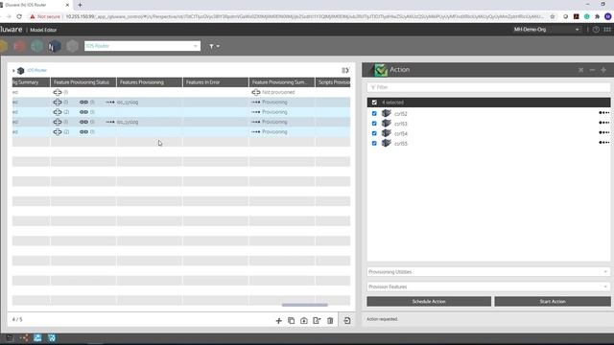The height and width of the screenshot is (345, 614).
Task: Expand the IOS Router tree arrow
Action: click(x=13, y=71)
